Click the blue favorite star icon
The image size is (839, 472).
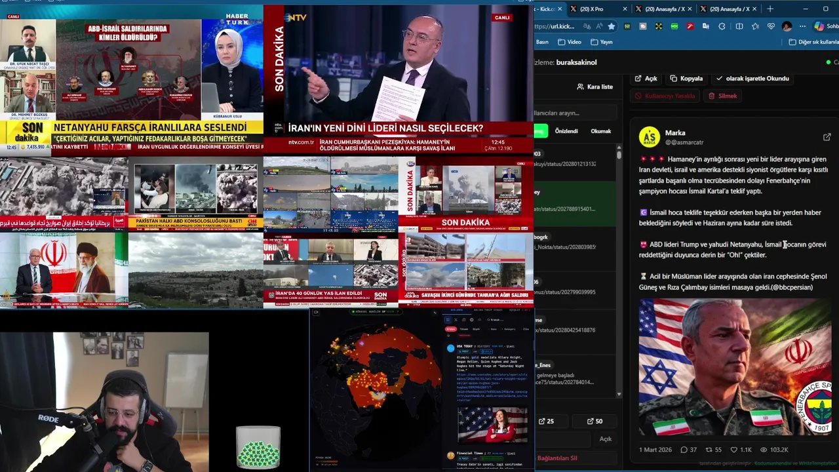612,26
